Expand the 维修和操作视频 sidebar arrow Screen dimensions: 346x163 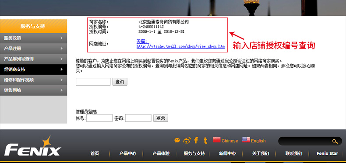62,80
